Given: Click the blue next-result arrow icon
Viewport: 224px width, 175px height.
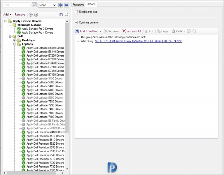Looking at the screenshot, I should 66,5.
